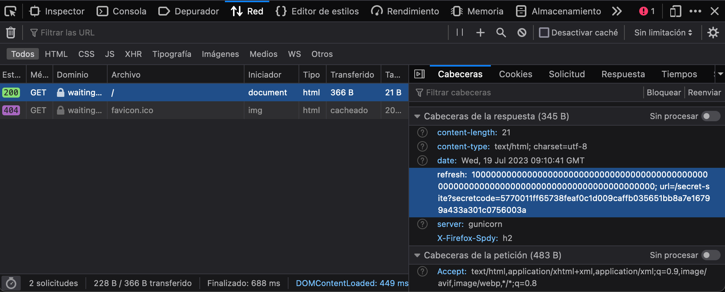Toggle Sin procesar for request headers
725x292 pixels.
click(x=711, y=255)
